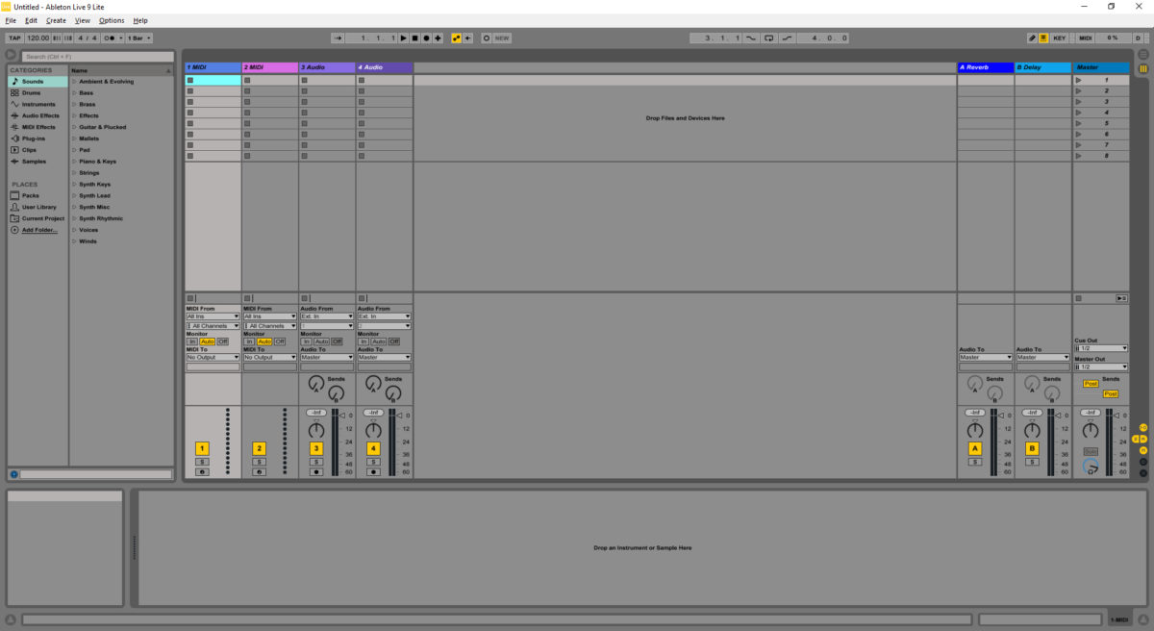Toggle the KEY map mode button

pyautogui.click(x=1060, y=38)
